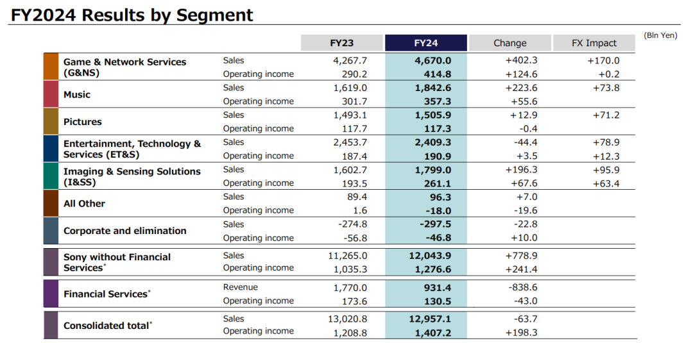Click Corporate elimination operating income change +10.0
The width and height of the screenshot is (693, 343).
pos(524,238)
